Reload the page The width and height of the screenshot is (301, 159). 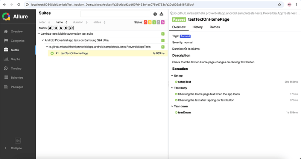(18, 5)
